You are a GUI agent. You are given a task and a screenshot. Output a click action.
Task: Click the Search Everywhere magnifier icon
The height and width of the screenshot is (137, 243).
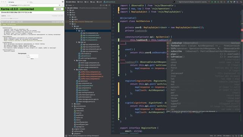241,2
